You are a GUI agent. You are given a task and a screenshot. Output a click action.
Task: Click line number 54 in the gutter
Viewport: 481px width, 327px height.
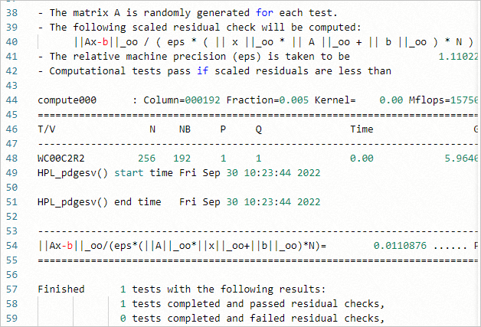tap(13, 245)
